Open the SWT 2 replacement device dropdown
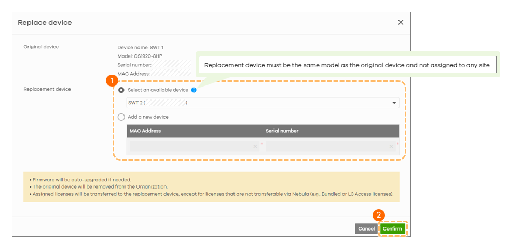 click(x=263, y=103)
